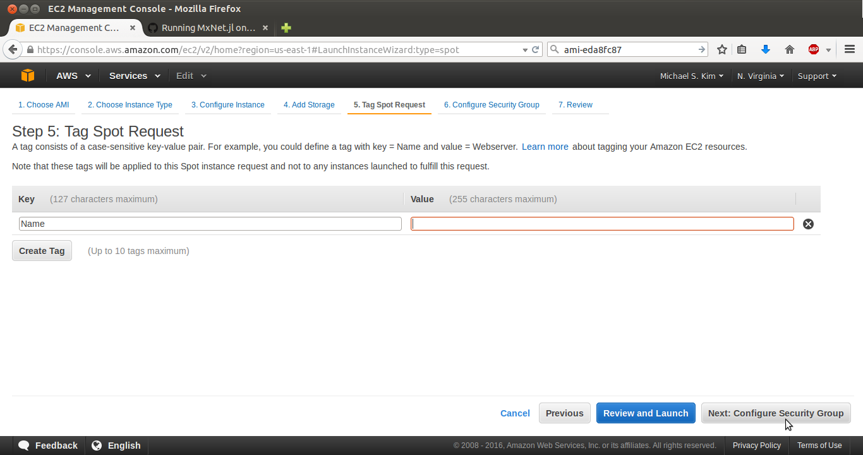Screen dimensions: 863x455
Task: Jump to 6. Configure Security Group step
Action: click(492, 105)
